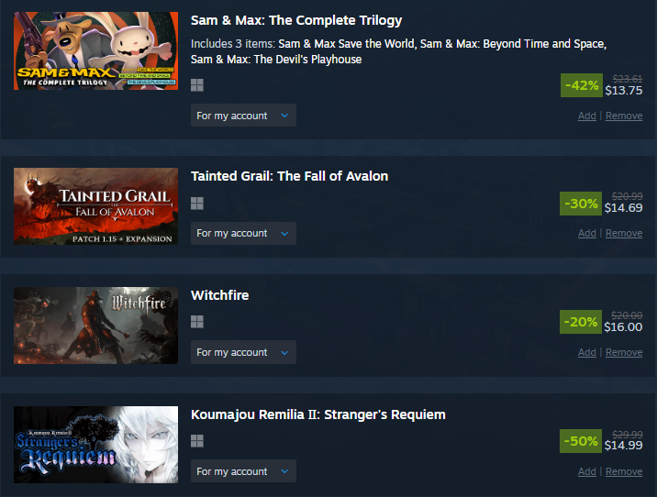This screenshot has width=657, height=497.
Task: Click the Windows platform icon under Sam & Max
Action: point(197,85)
